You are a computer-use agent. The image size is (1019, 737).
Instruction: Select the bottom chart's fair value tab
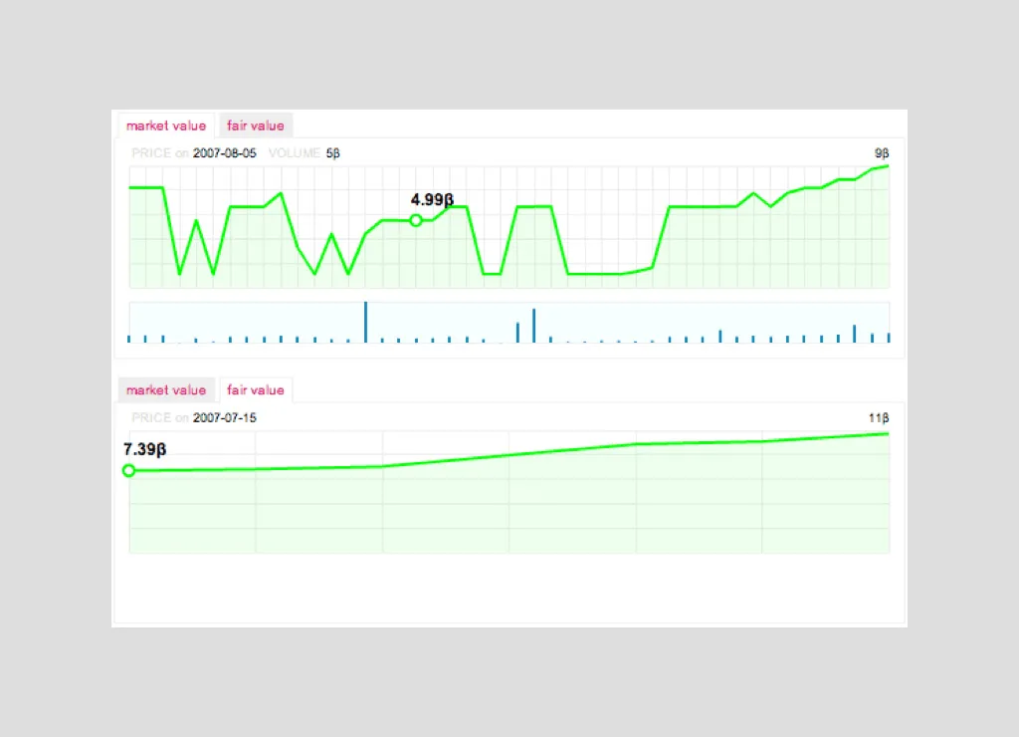255,390
